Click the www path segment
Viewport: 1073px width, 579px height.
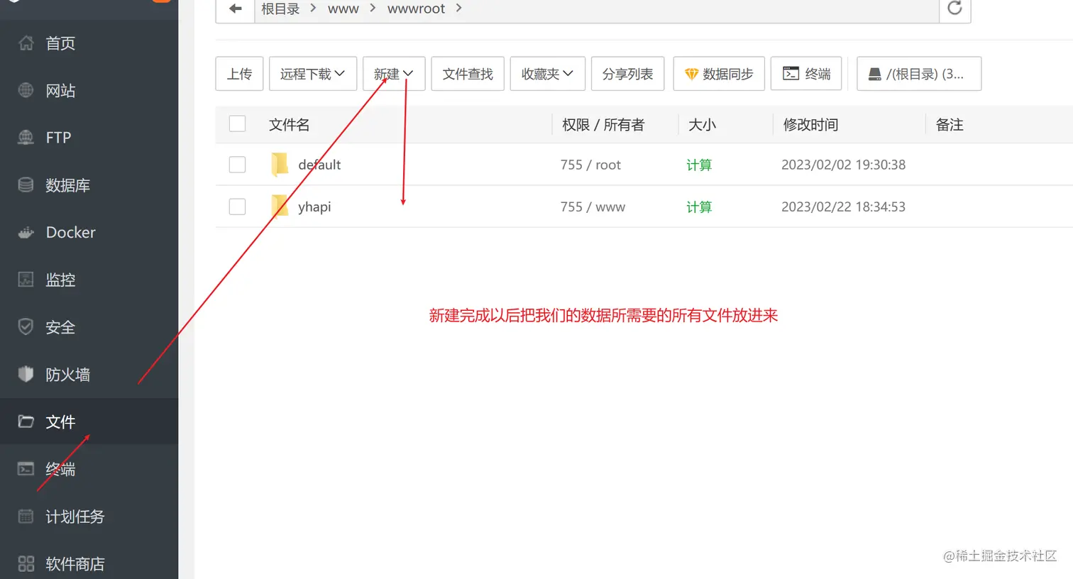point(343,9)
